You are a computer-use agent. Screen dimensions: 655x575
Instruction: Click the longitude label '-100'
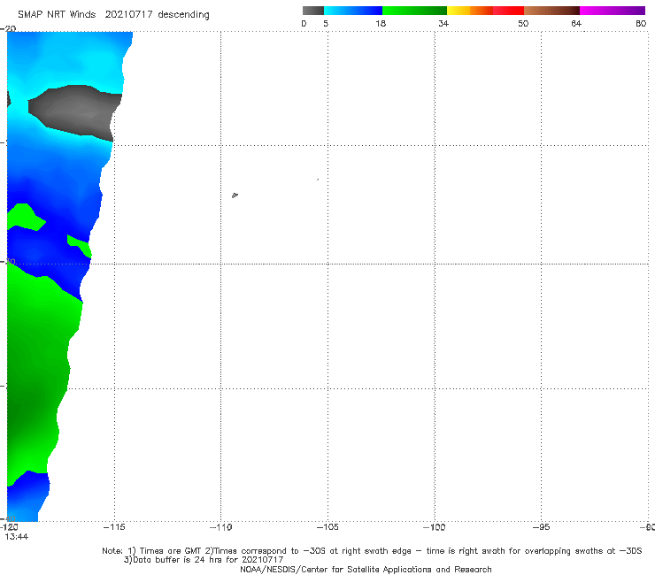coord(434,527)
